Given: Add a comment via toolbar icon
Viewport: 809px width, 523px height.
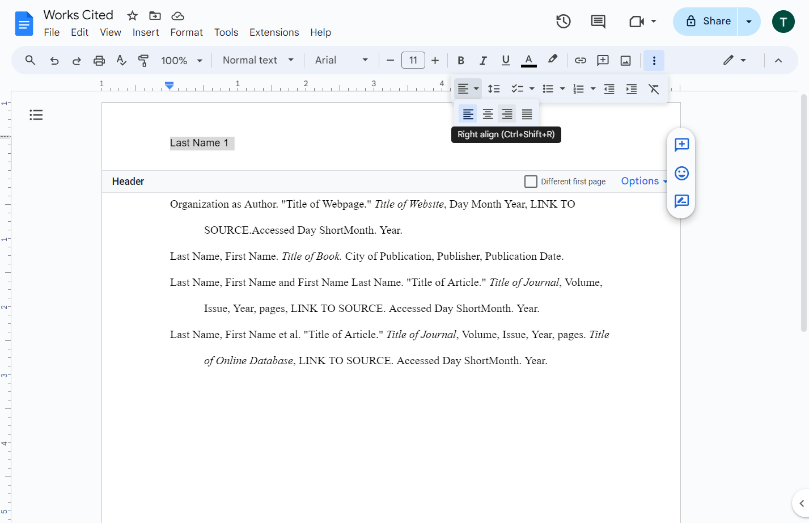Looking at the screenshot, I should (603, 60).
